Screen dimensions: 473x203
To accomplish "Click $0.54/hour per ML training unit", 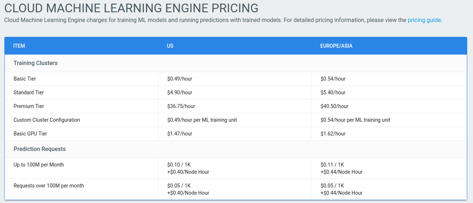I will pyautogui.click(x=355, y=120).
